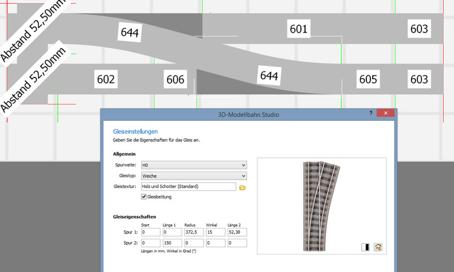This screenshot has height=272, width=454.
Task: Click the black-white background toggle icon in preview
Action: 366,247
